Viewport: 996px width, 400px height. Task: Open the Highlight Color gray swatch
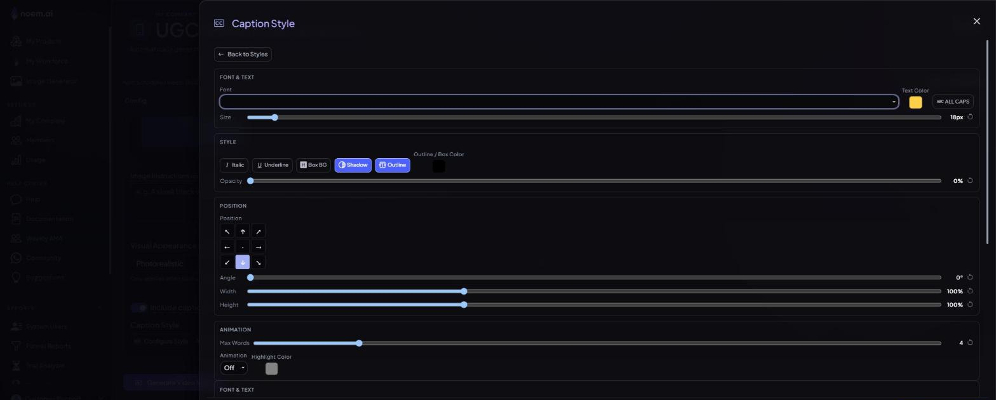click(271, 369)
